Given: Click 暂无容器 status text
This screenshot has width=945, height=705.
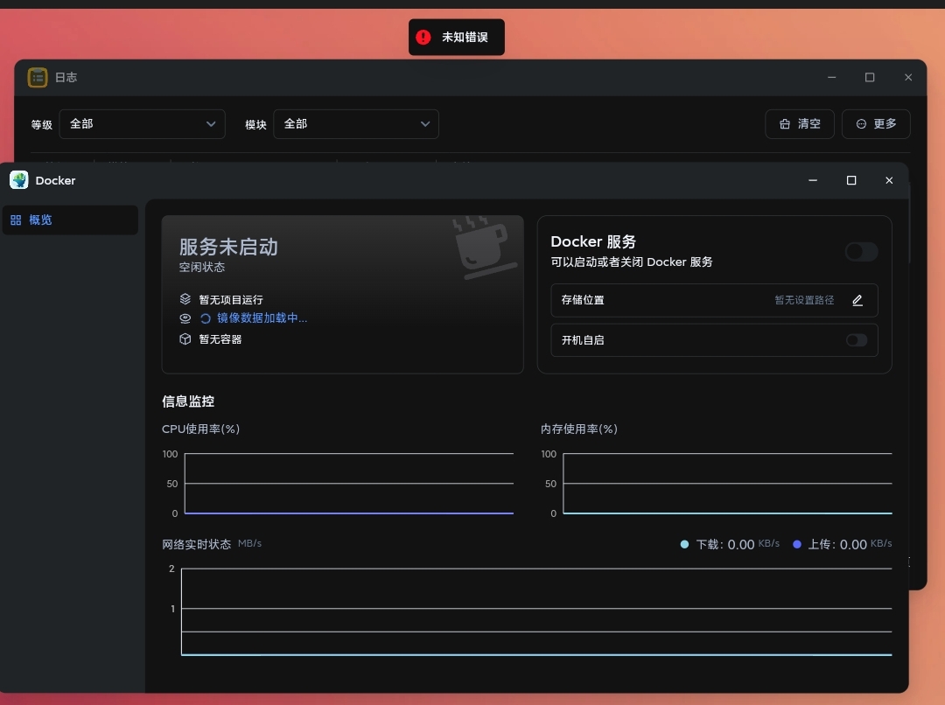Looking at the screenshot, I should coord(220,339).
